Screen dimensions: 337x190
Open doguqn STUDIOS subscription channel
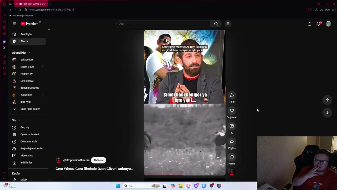(28, 88)
